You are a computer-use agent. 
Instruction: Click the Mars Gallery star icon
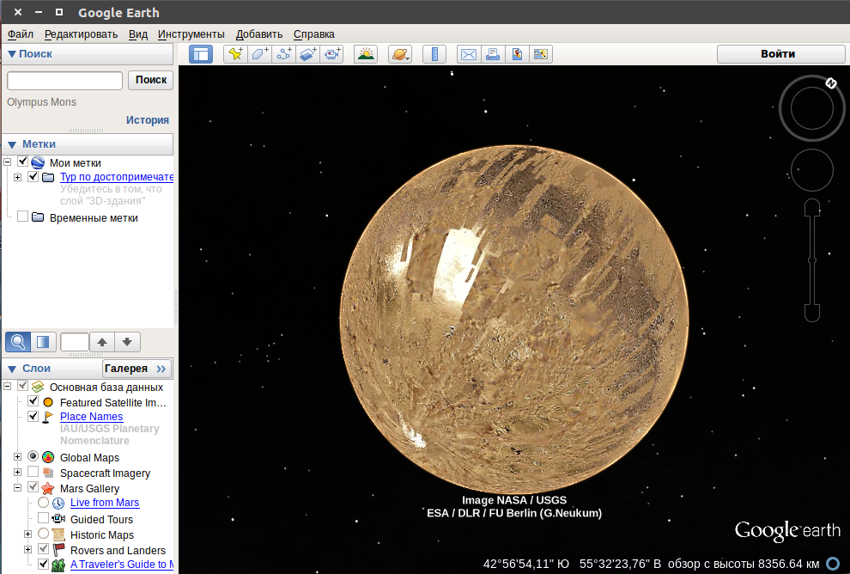48,488
